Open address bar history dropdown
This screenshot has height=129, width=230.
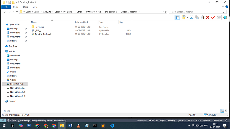tap(163, 12)
